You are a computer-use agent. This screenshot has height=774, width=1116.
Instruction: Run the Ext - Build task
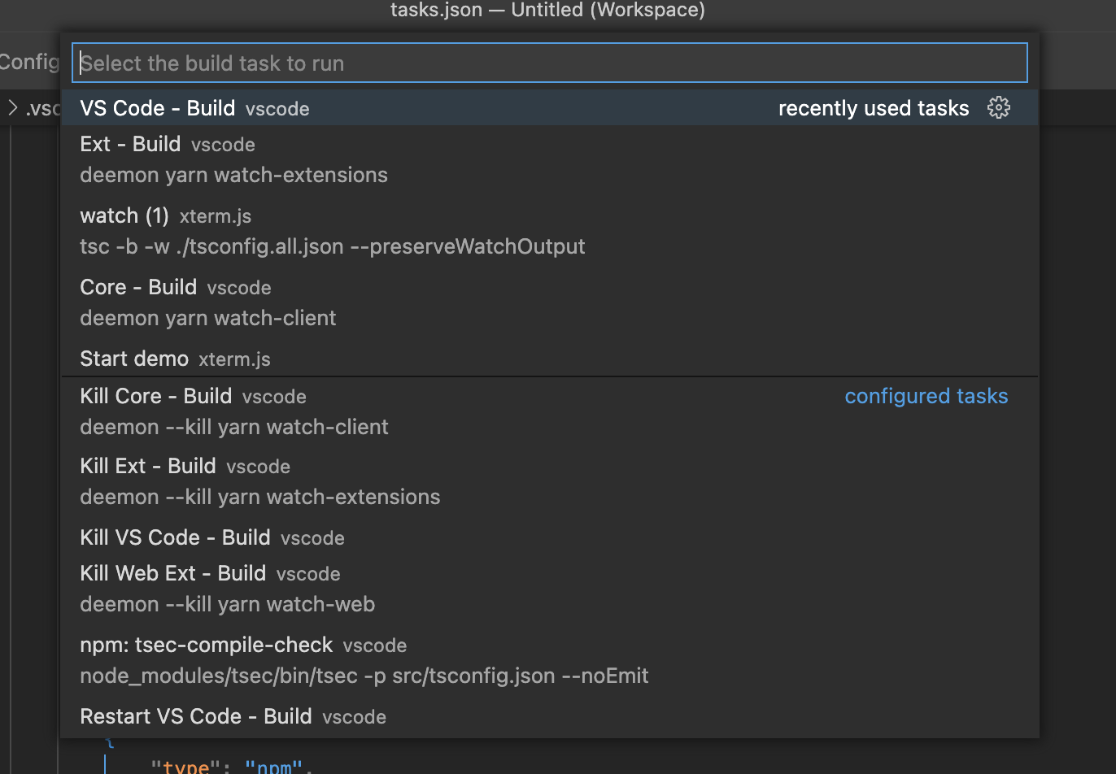(x=130, y=144)
